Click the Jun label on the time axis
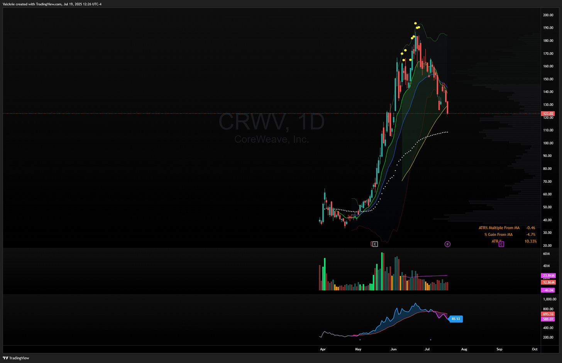This screenshot has height=363, width=562. [393, 349]
